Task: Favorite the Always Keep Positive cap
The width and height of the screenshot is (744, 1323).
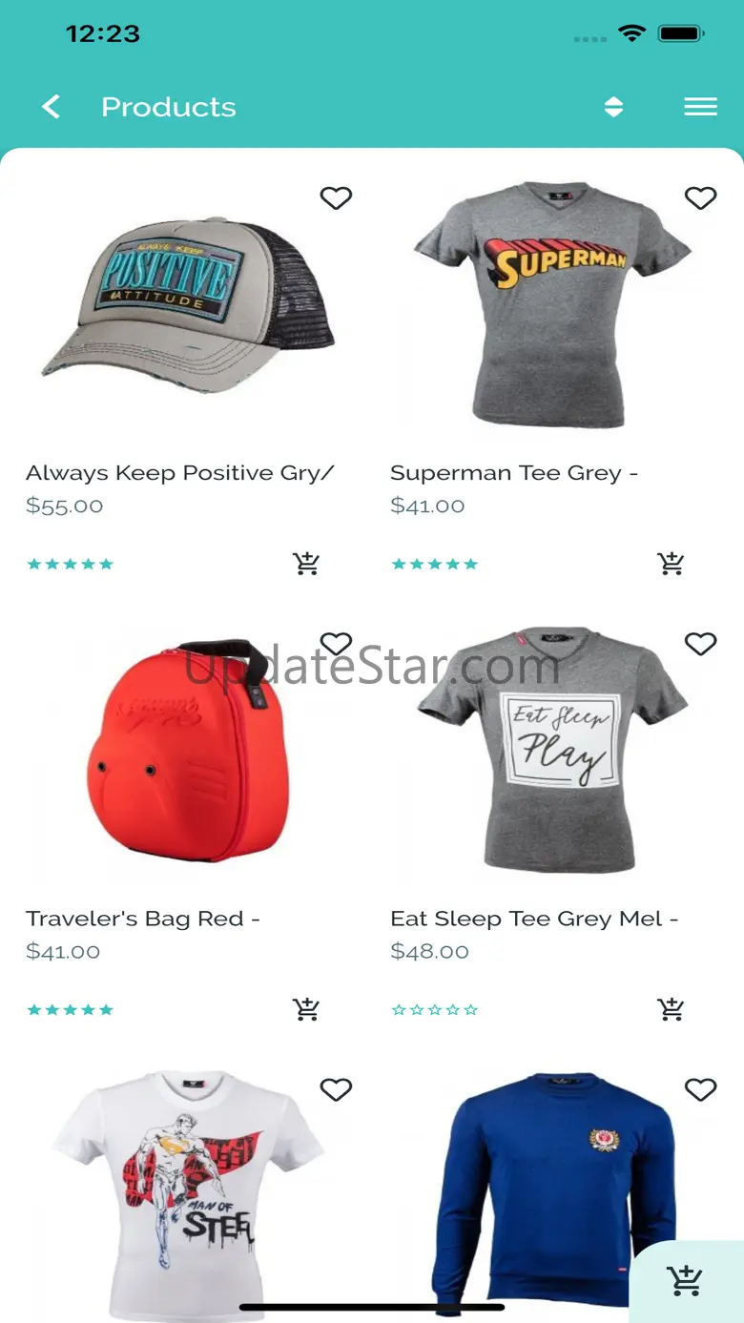Action: [x=336, y=197]
